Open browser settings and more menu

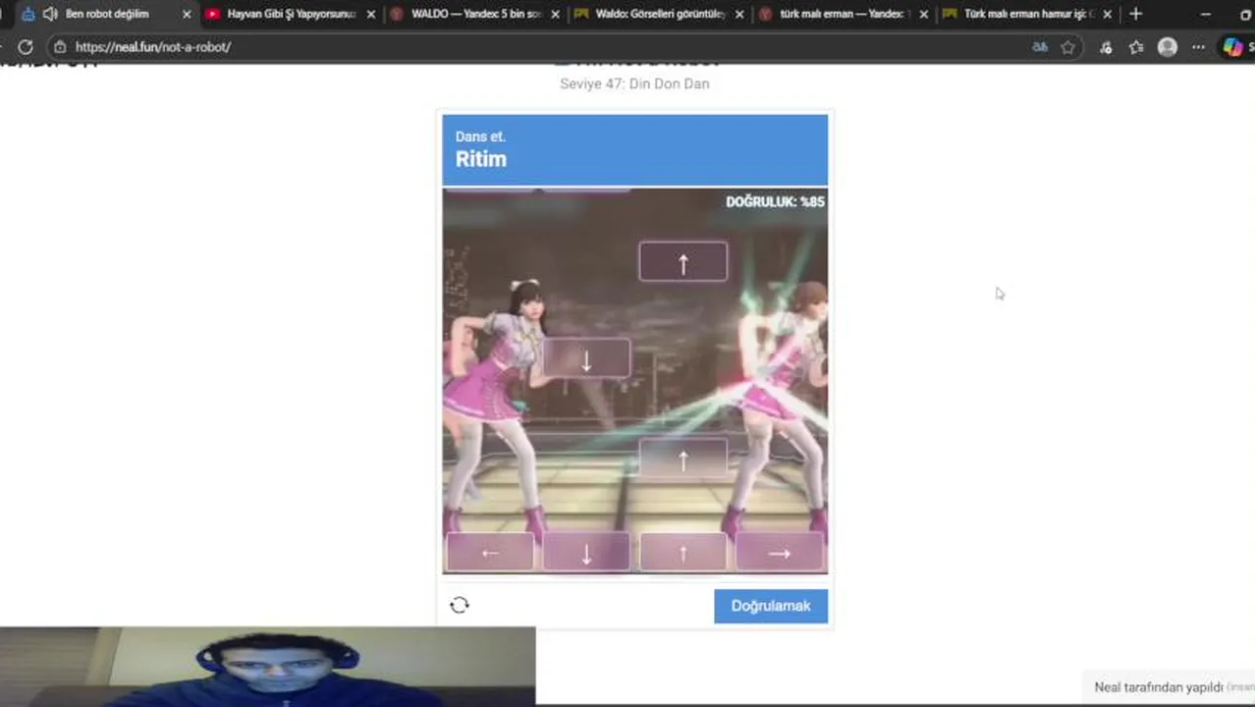pos(1198,47)
